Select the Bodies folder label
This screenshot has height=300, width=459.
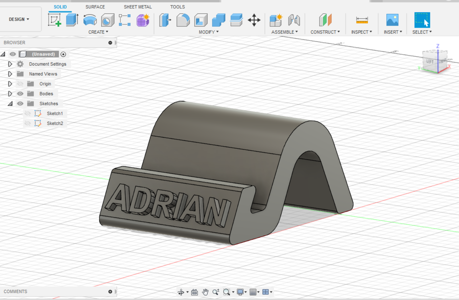coord(46,94)
